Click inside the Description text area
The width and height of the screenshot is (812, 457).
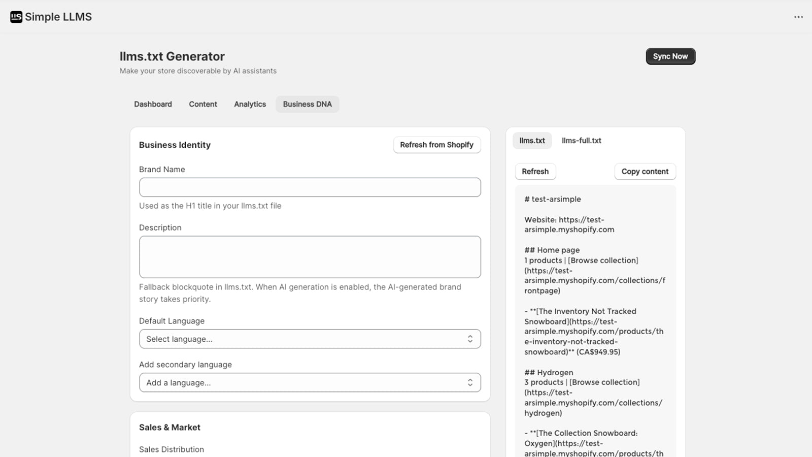(x=310, y=257)
